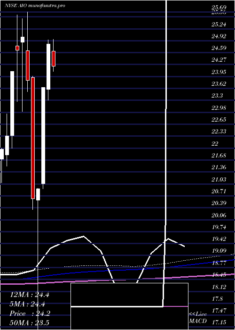Click the 5MA : 24.4 label
Image resolution: width=235 pixels, height=330 pixels.
click(x=27, y=304)
